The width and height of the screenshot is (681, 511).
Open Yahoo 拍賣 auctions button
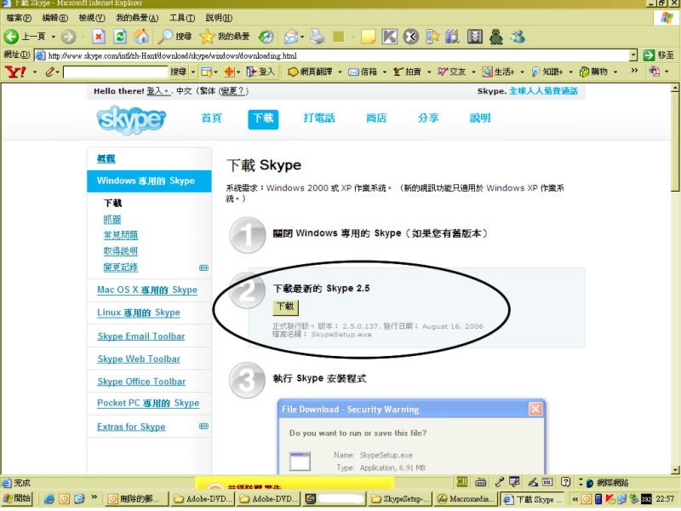tap(407, 72)
